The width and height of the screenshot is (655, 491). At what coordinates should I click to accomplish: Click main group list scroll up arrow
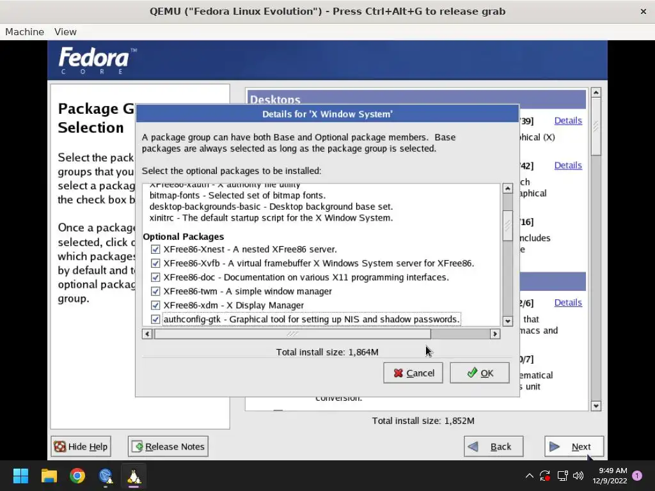[x=596, y=93]
